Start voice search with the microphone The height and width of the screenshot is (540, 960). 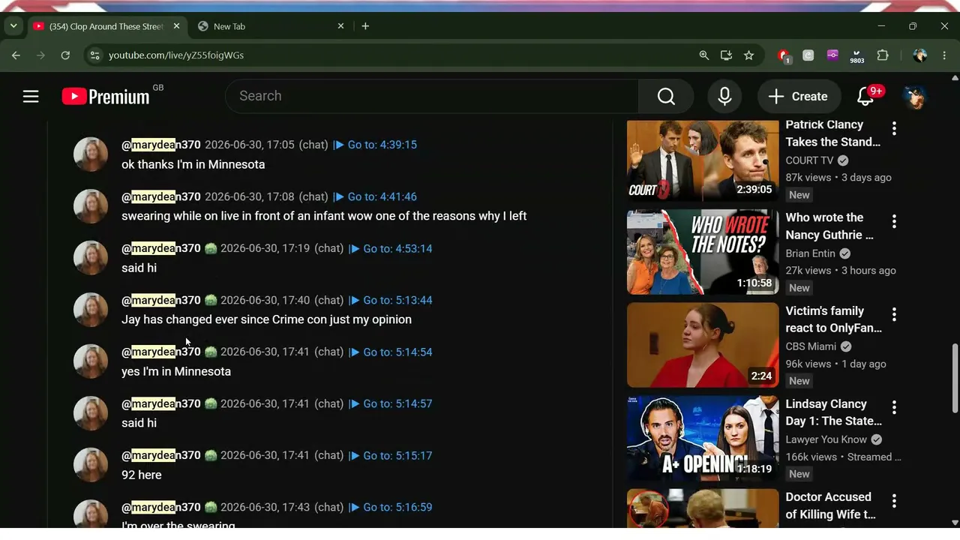pos(724,96)
